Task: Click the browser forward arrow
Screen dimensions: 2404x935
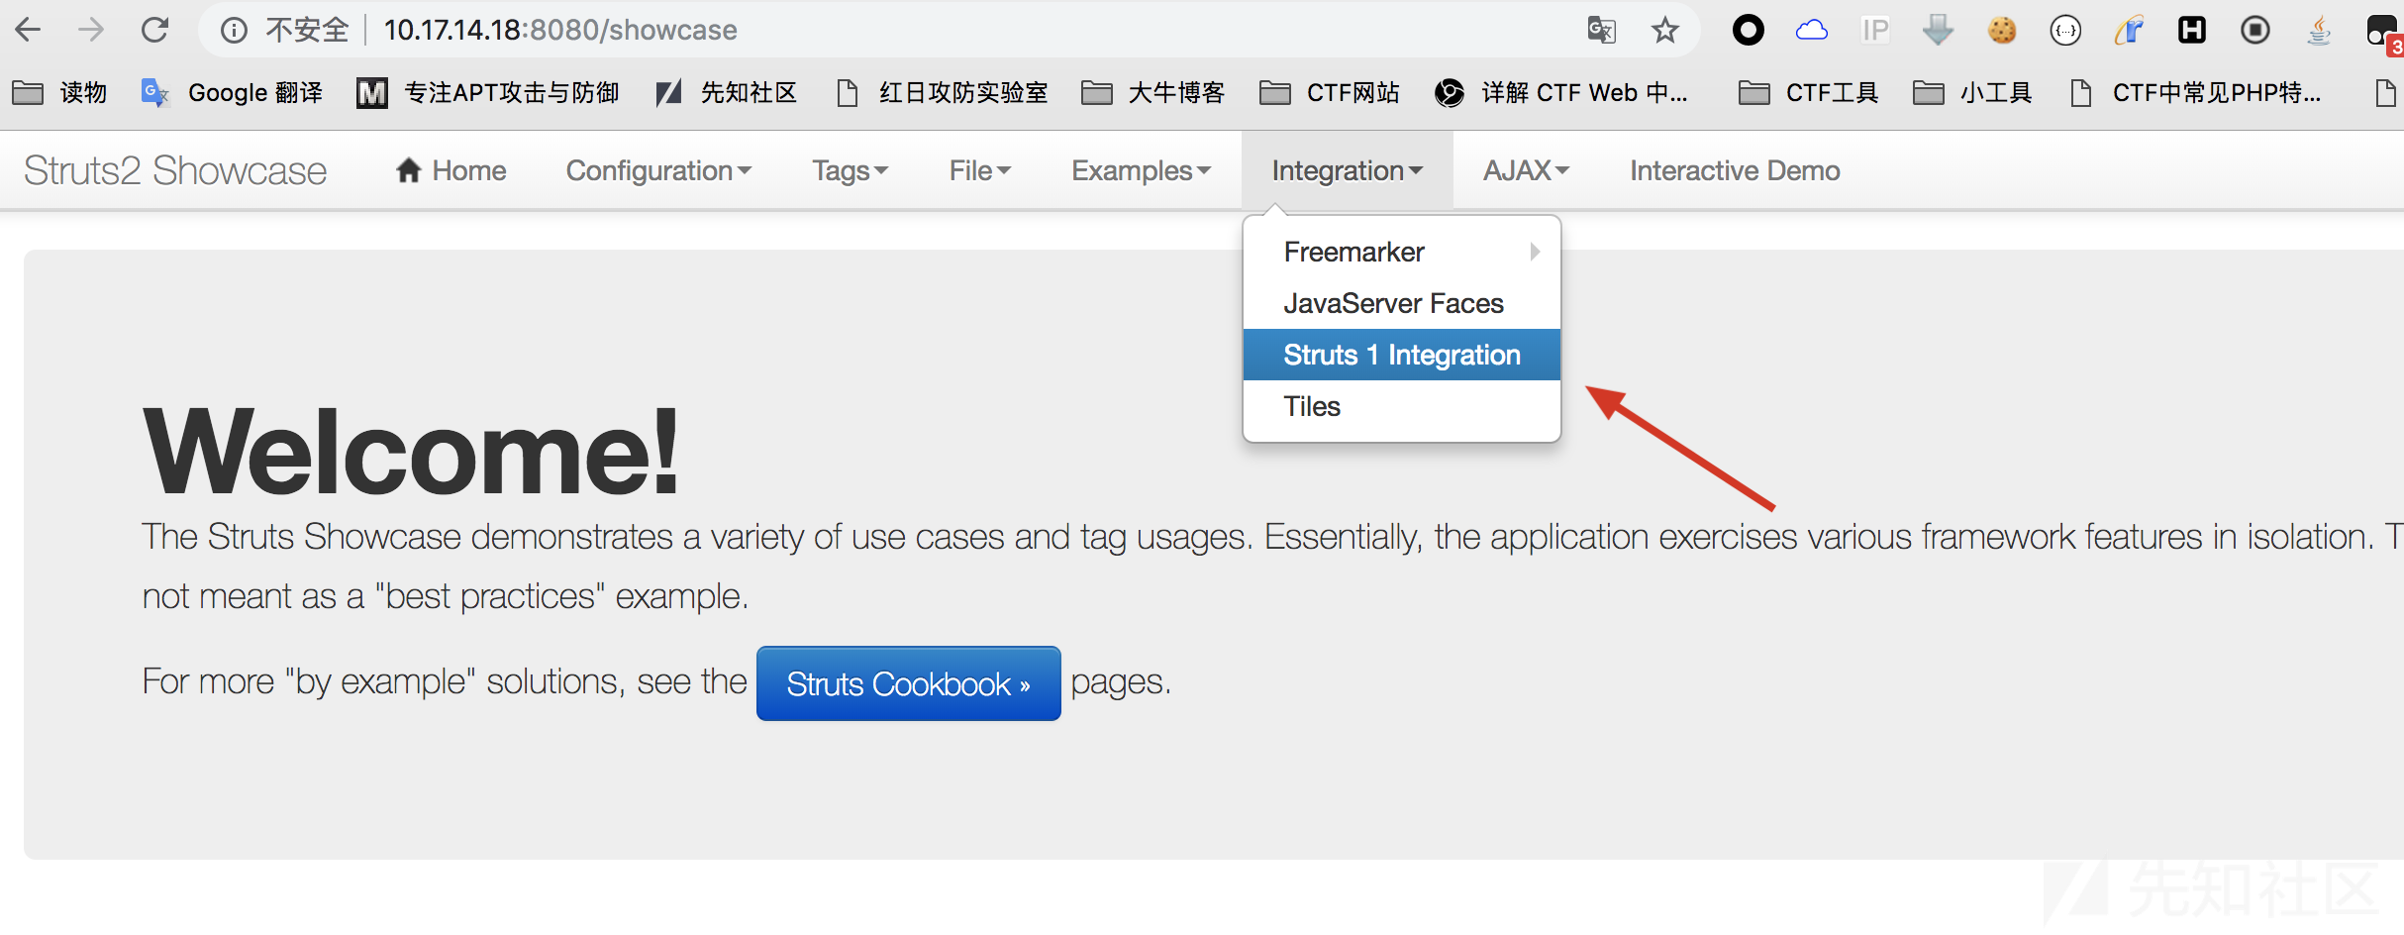Action: [x=91, y=30]
